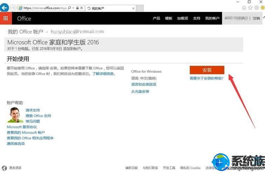Screen dimensions: 265x172
Task: Click the blurred account name in header
Action: click(x=236, y=18)
